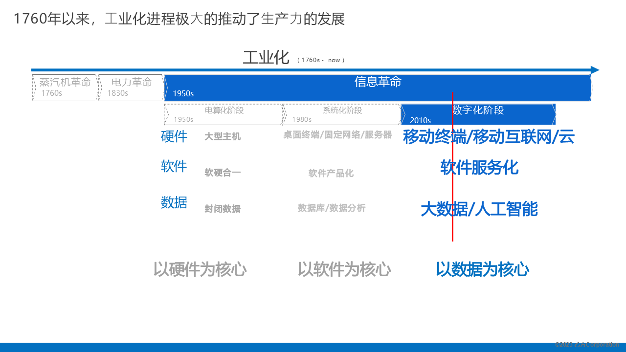Screen dimensions: 626x352
Task: Click the 桌面终端/固定网络/服务器 text
Action: pos(338,135)
